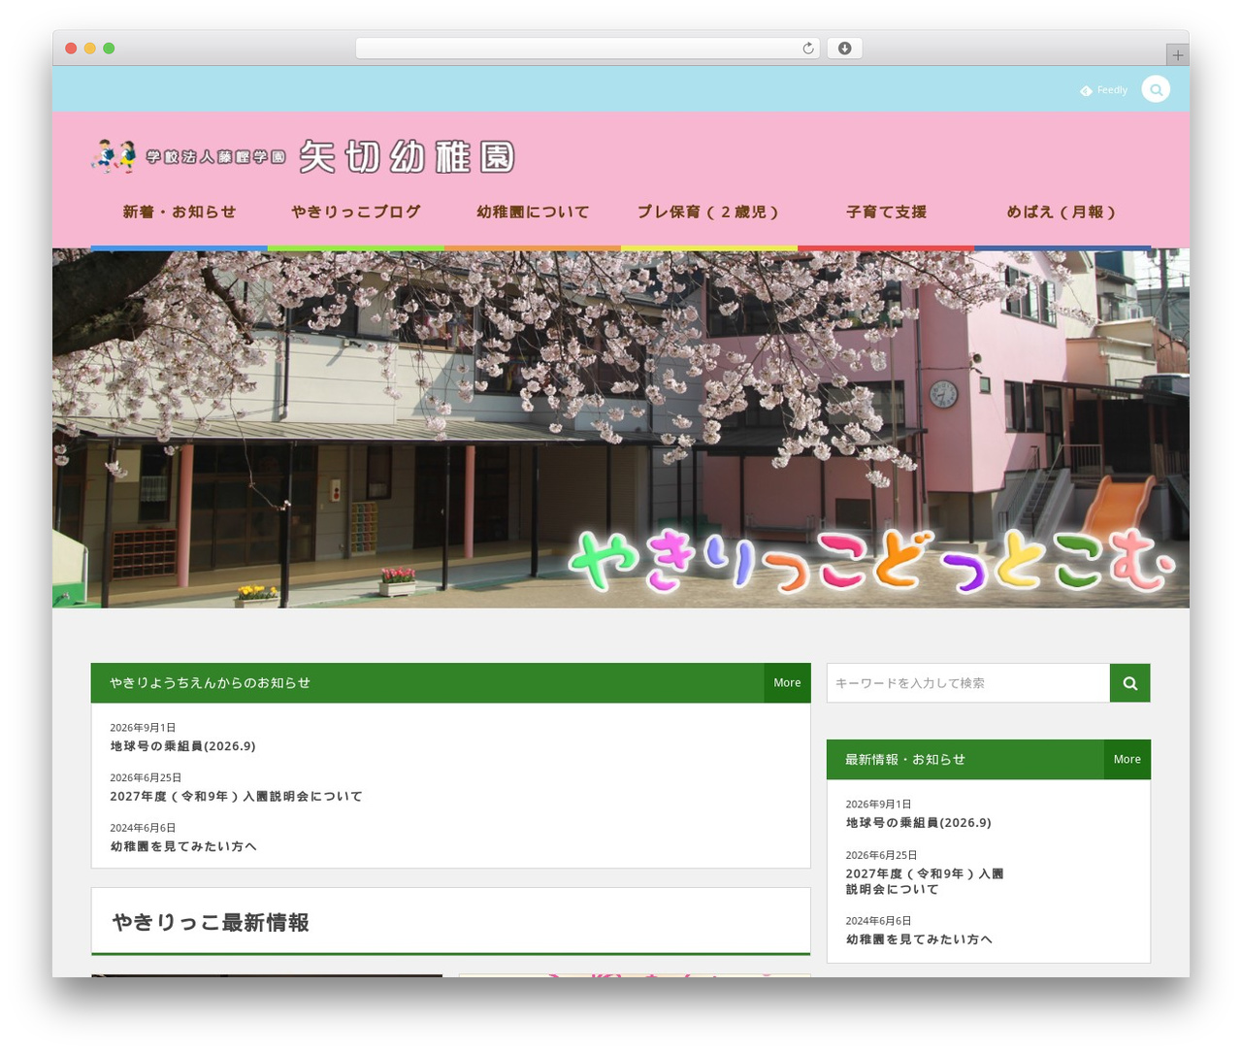Click the keyword search input field
Image resolution: width=1242 pixels, height=1052 pixels.
coord(968,683)
